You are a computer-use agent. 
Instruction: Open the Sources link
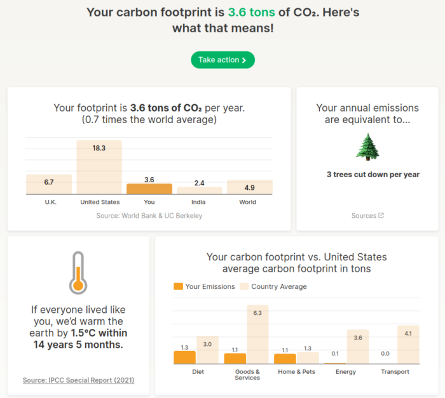(364, 216)
